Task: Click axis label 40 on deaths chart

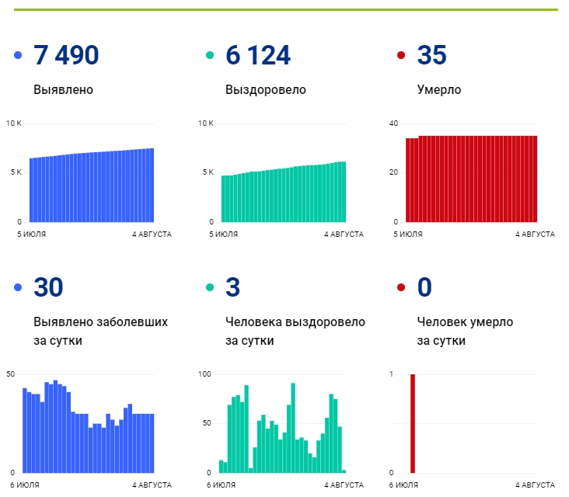Action: coord(394,123)
